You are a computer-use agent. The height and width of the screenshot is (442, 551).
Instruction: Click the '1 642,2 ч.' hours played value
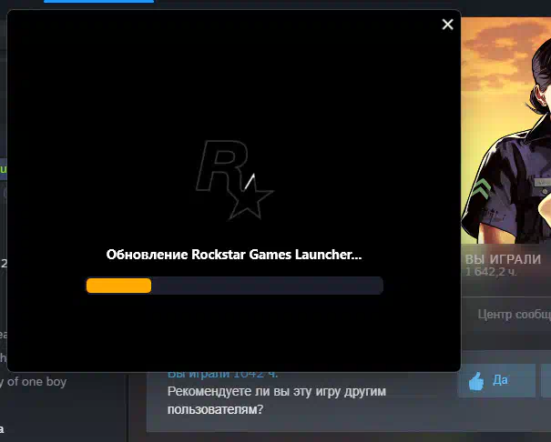(x=491, y=272)
